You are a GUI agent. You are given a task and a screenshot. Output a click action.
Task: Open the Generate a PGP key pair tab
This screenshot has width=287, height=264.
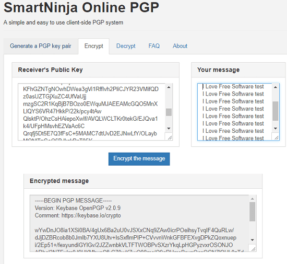point(41,46)
